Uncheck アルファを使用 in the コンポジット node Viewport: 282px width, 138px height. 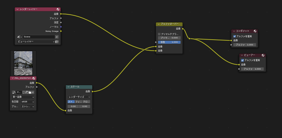pyautogui.click(x=235, y=36)
